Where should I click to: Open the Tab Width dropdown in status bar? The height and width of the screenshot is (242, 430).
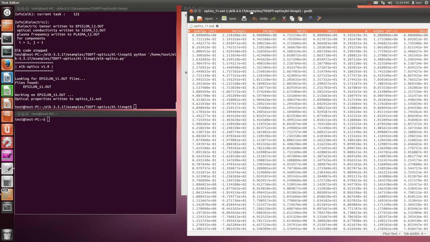coord(415,234)
